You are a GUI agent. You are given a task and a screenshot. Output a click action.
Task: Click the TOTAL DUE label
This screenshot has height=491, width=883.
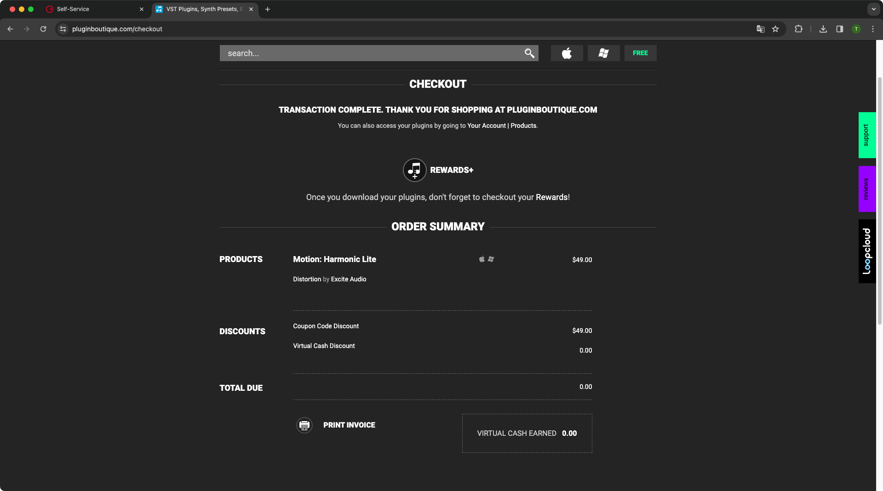pyautogui.click(x=241, y=388)
